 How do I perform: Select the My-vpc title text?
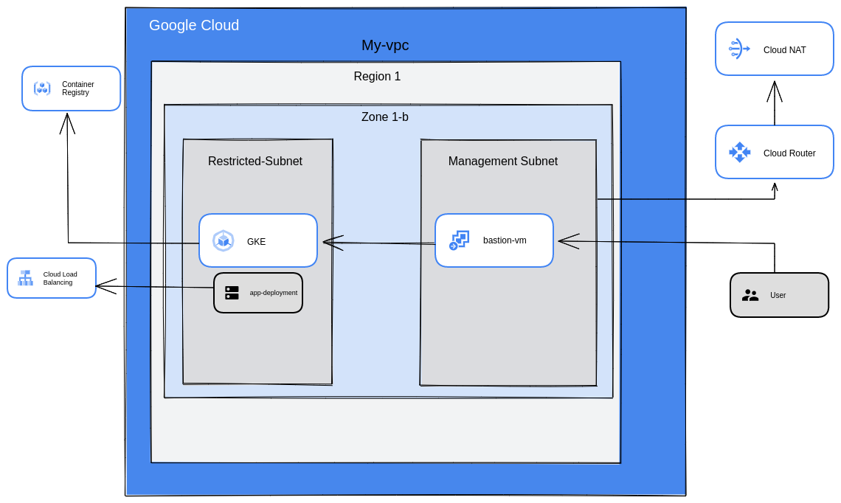click(x=384, y=45)
